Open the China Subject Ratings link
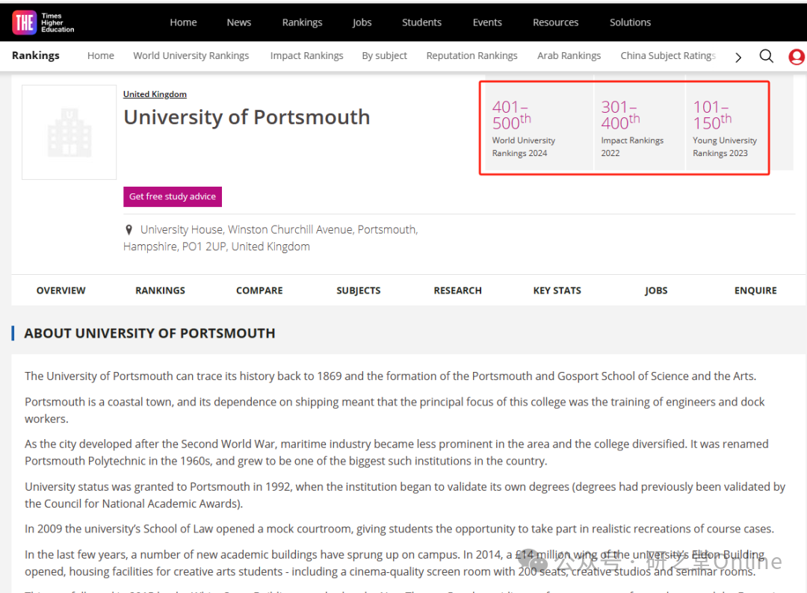This screenshot has width=807, height=593. click(x=667, y=55)
